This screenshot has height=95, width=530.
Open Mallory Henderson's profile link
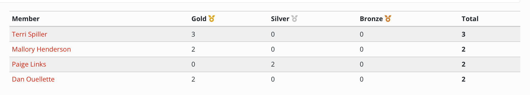pyautogui.click(x=41, y=49)
